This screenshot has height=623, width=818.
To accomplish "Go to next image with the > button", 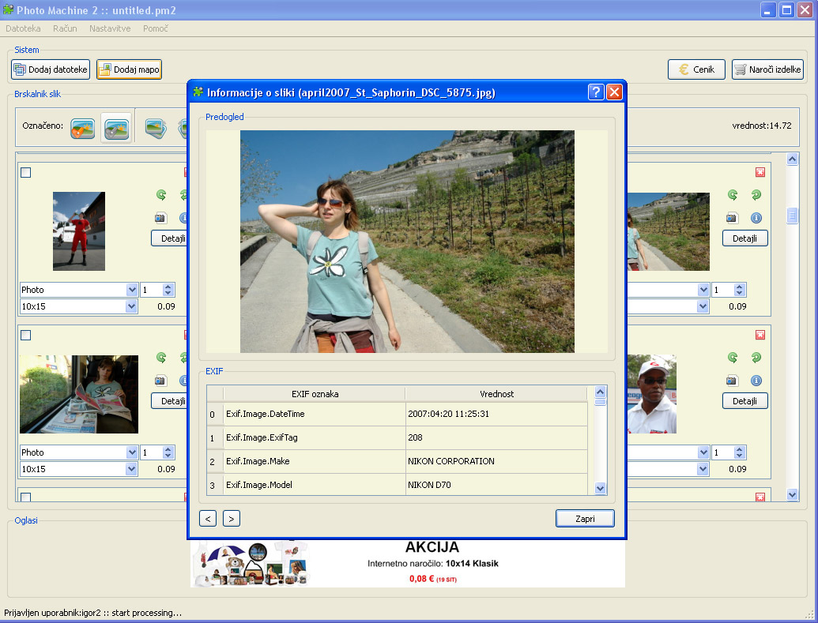I will 232,518.
